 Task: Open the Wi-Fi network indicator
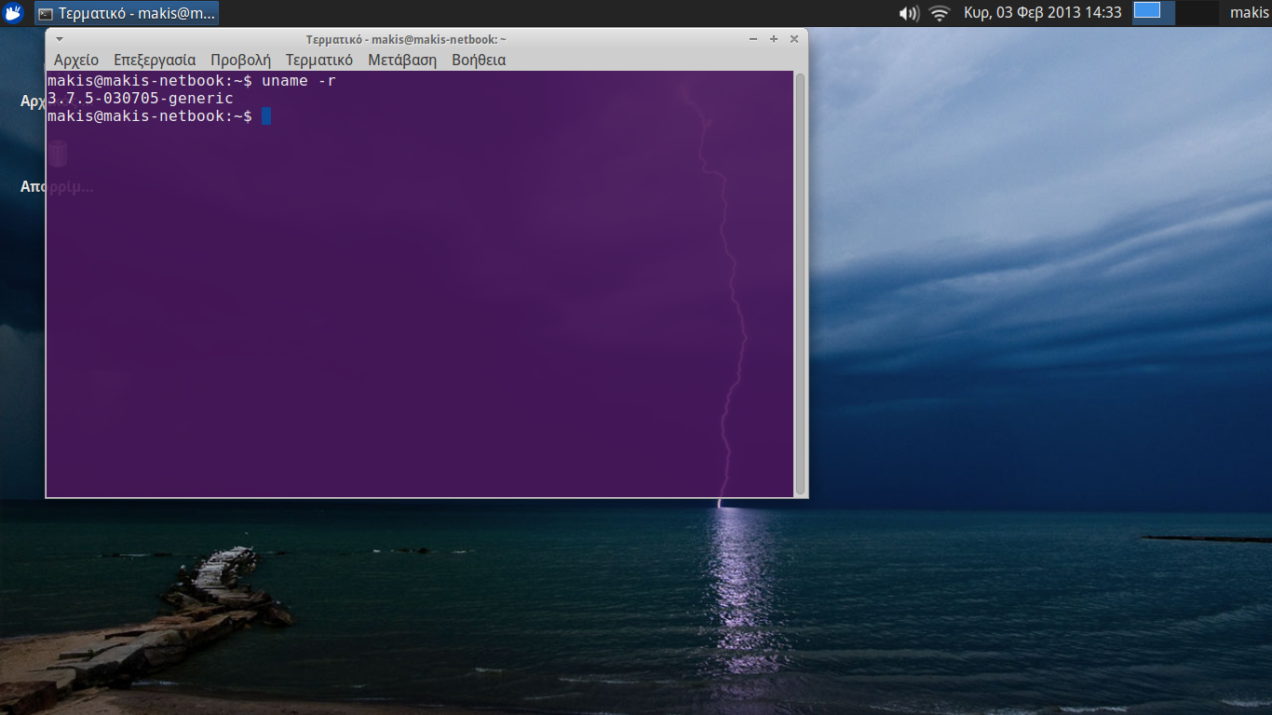[x=939, y=13]
